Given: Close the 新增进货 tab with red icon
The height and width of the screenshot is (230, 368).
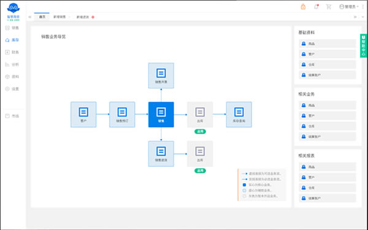Looking at the screenshot, I should coord(93,17).
